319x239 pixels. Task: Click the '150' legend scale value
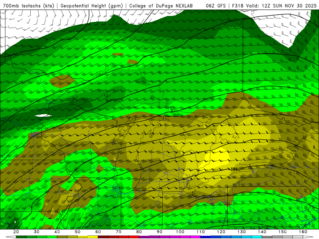[x=283, y=232]
